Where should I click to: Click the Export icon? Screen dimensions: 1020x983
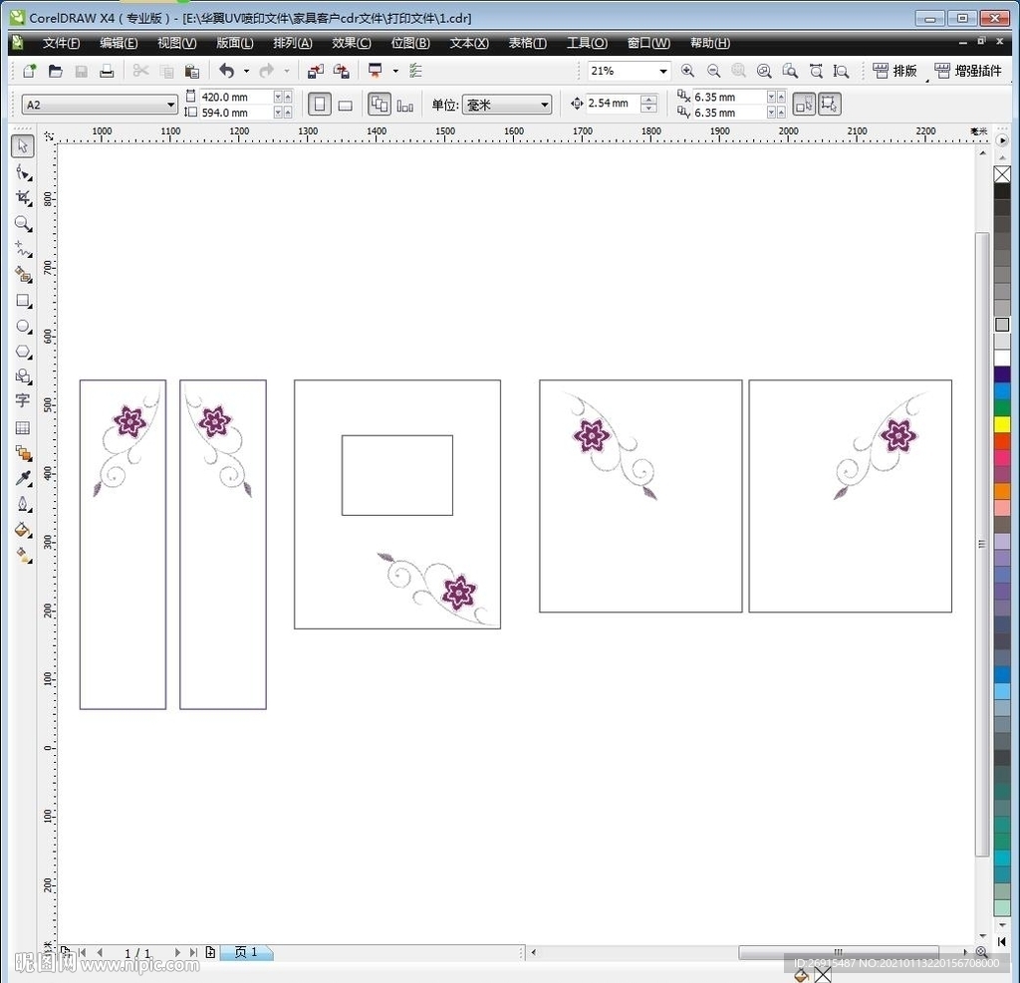click(341, 71)
